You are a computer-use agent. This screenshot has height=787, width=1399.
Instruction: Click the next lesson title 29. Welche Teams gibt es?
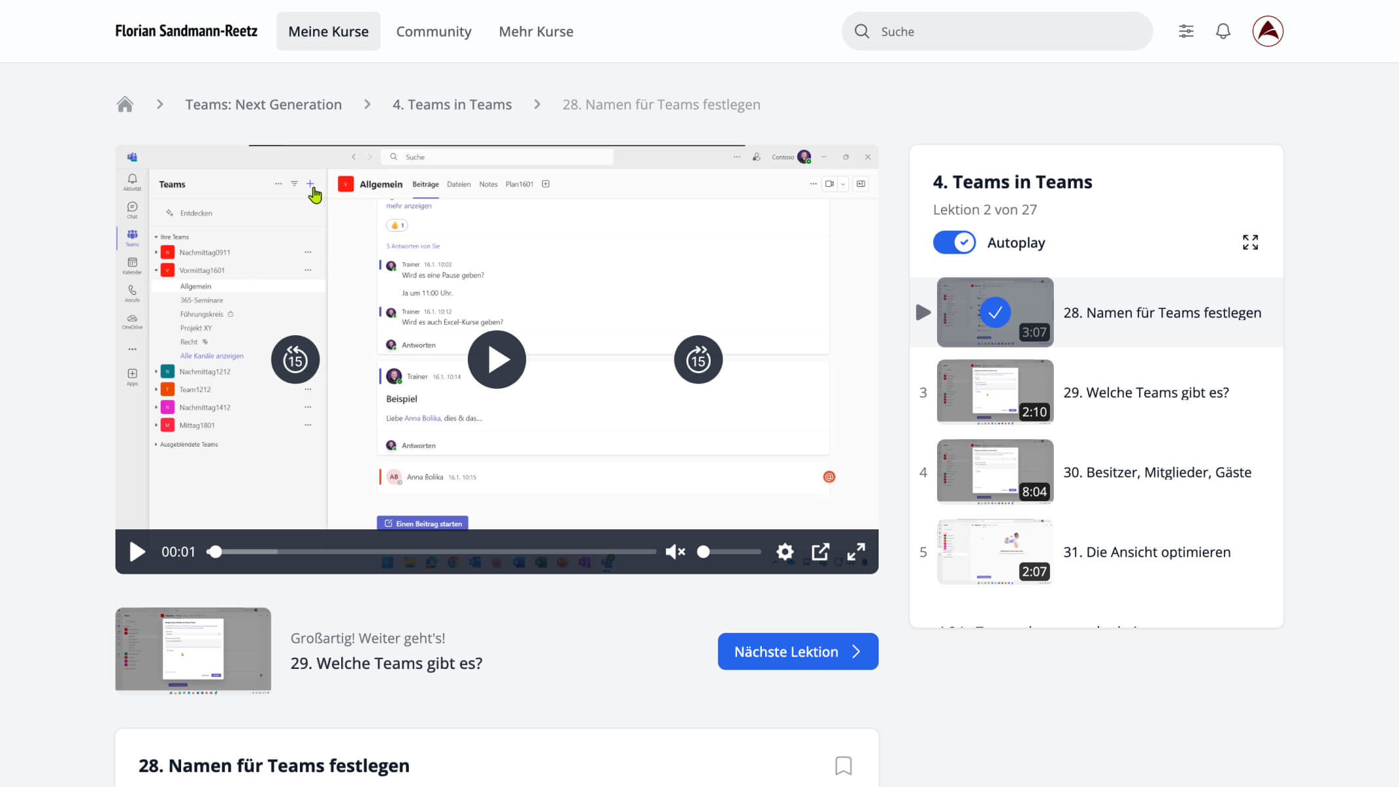pyautogui.click(x=386, y=663)
